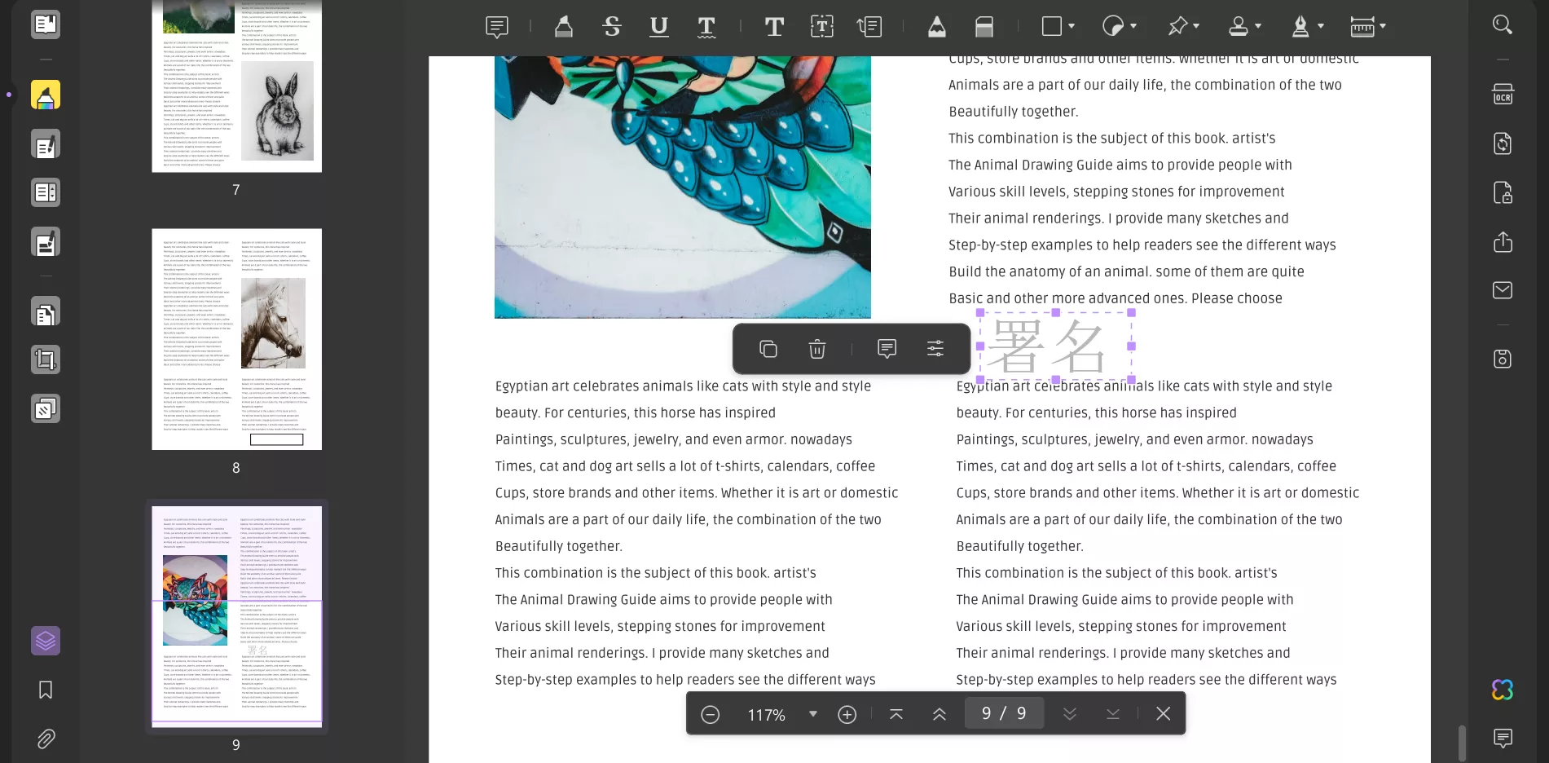Click the document vertical scrollbar thumb
The height and width of the screenshot is (763, 1549).
[1462, 742]
